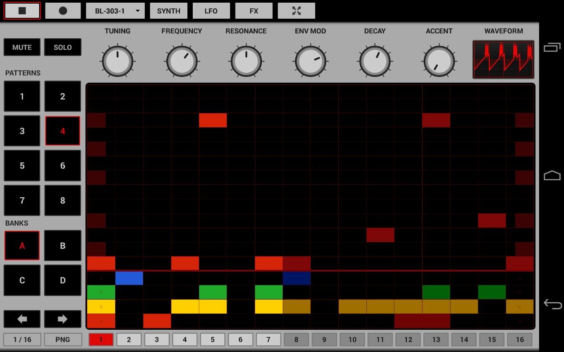Switch to the LFO tab

[211, 11]
